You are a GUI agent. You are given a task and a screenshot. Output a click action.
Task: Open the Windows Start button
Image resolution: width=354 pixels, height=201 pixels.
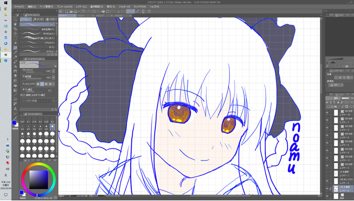click(6, 3)
